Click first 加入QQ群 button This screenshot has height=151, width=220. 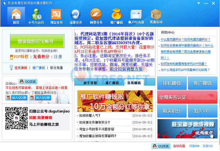(x=16, y=98)
